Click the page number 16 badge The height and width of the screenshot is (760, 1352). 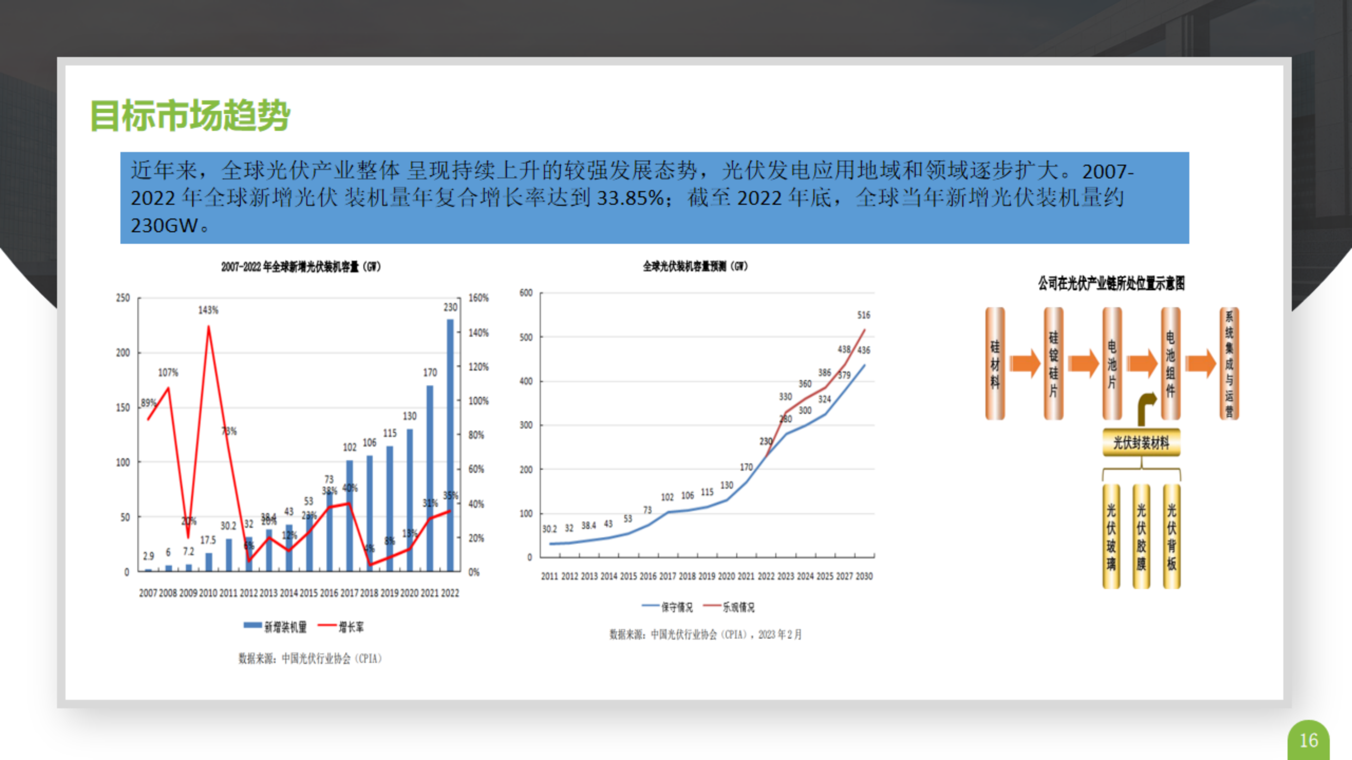coord(1309,740)
